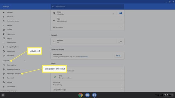175x98 pixels.
Task: Click the Settings title in header
Action: pyautogui.click(x=6, y=6)
